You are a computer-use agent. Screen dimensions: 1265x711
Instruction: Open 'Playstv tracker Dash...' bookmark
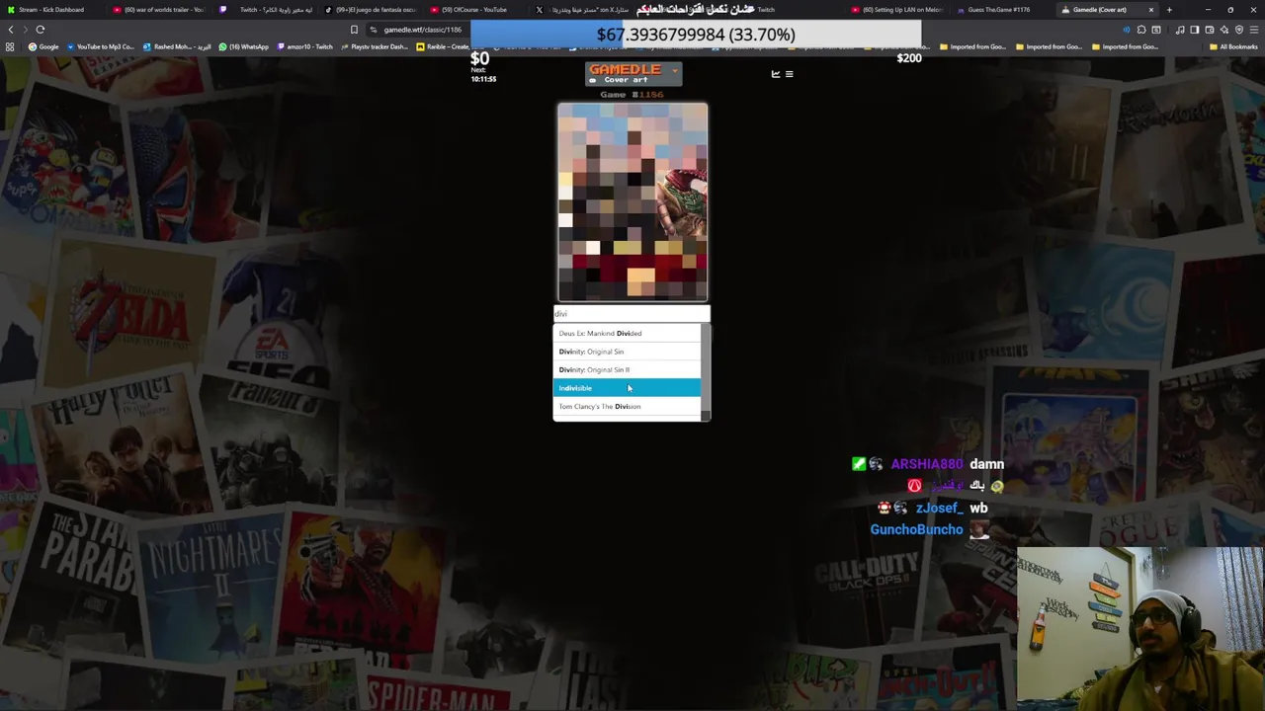(374, 46)
